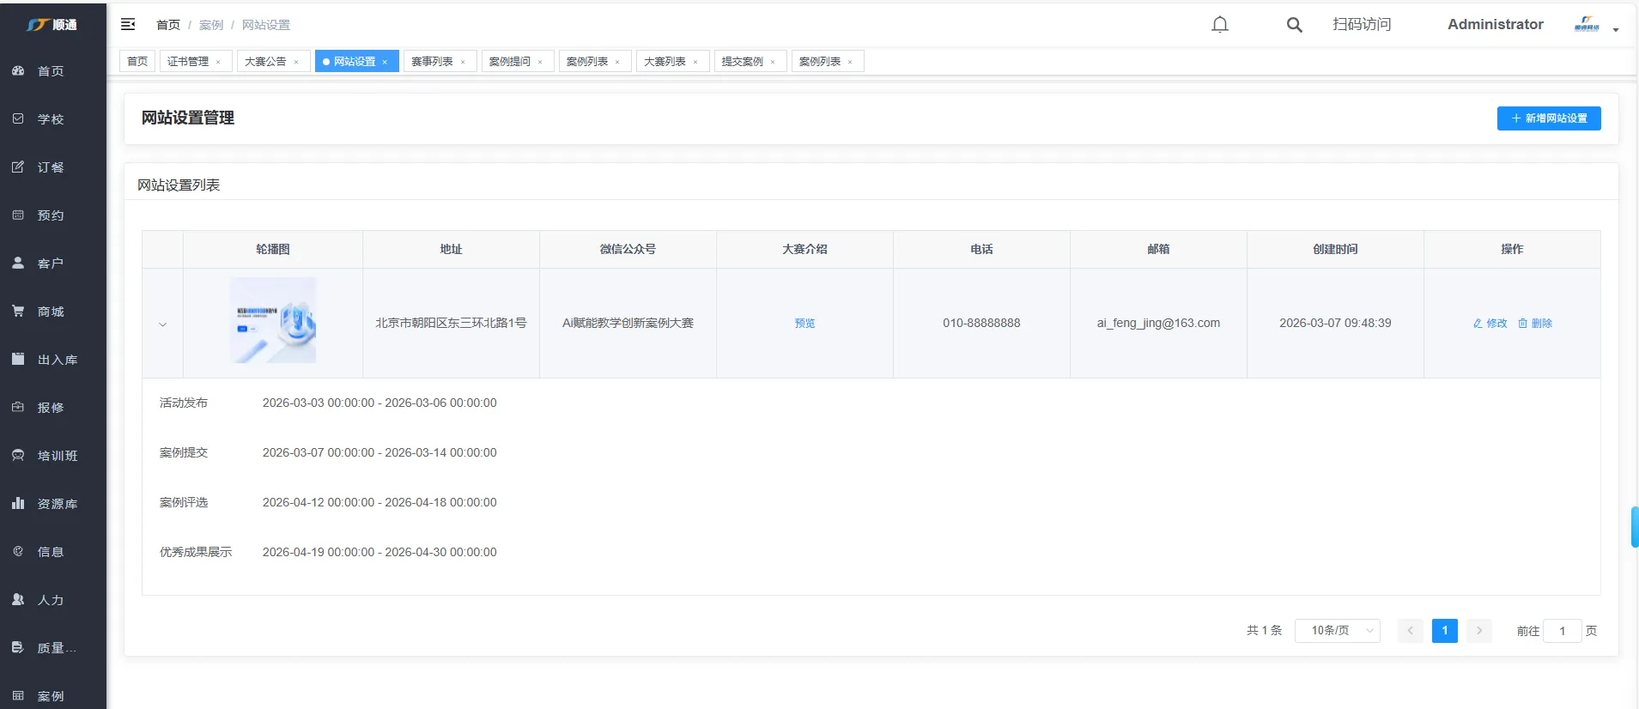Screen dimensions: 1639x709
Task: Click the page jump input field
Action: coord(1562,631)
